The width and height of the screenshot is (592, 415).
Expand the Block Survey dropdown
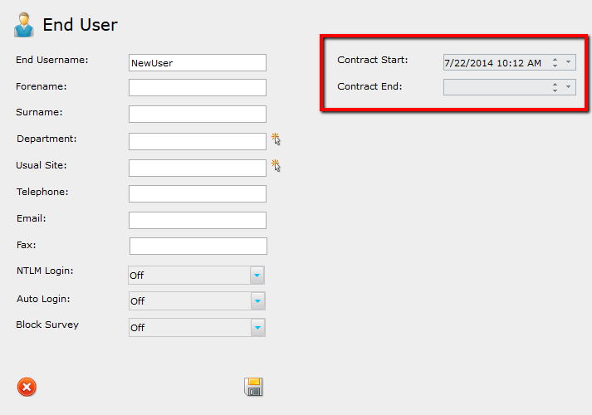tap(258, 328)
